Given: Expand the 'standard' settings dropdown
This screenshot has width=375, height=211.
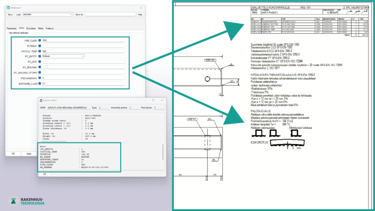Looking at the screenshot, I should 71,15.
